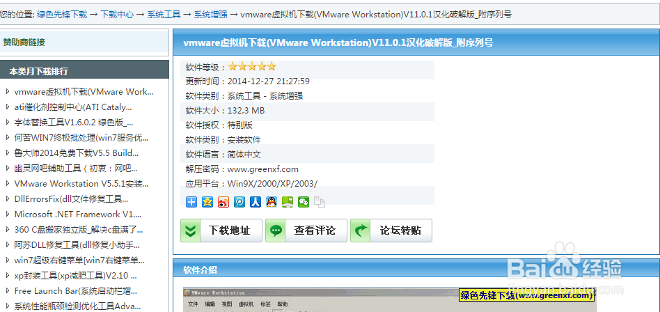Click the 安装软件 type value
The height and width of the screenshot is (312, 660).
tap(244, 140)
